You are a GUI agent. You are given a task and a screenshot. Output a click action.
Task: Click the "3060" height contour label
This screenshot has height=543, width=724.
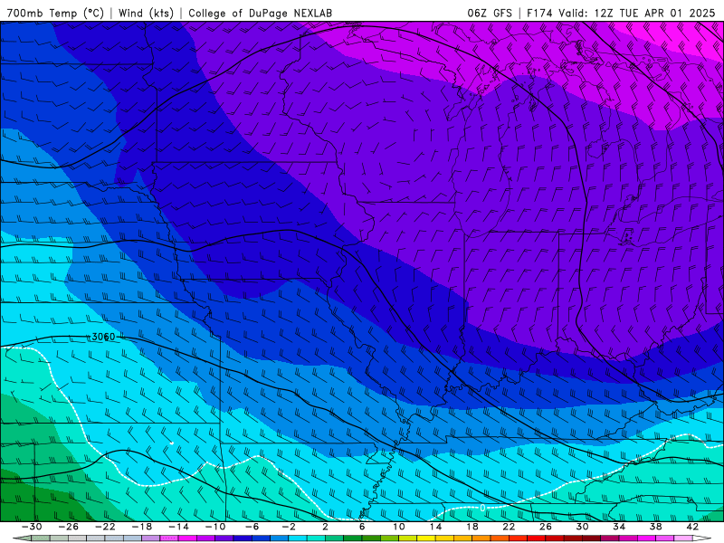pyautogui.click(x=103, y=337)
